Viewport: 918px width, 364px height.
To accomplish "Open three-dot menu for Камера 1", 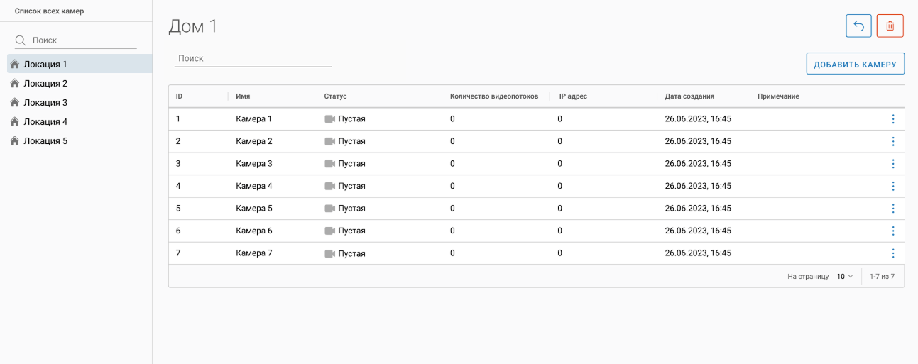I will coord(892,119).
